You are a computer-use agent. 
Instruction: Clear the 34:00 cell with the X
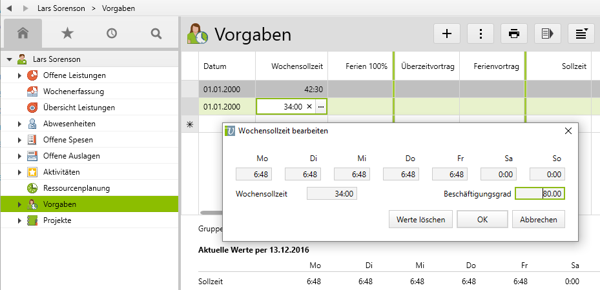click(x=309, y=106)
